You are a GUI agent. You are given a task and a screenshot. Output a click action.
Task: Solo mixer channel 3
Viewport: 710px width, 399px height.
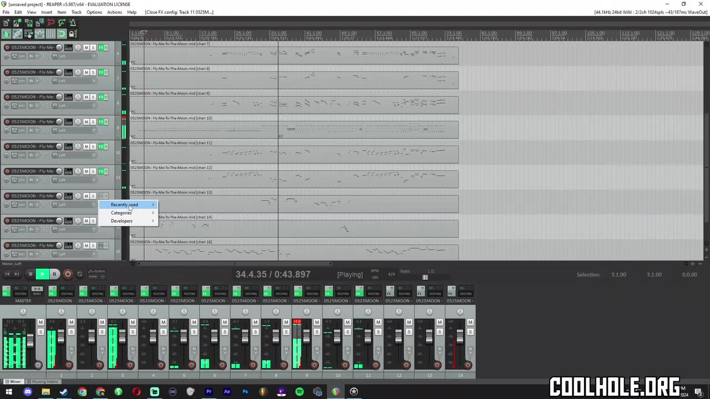133,331
